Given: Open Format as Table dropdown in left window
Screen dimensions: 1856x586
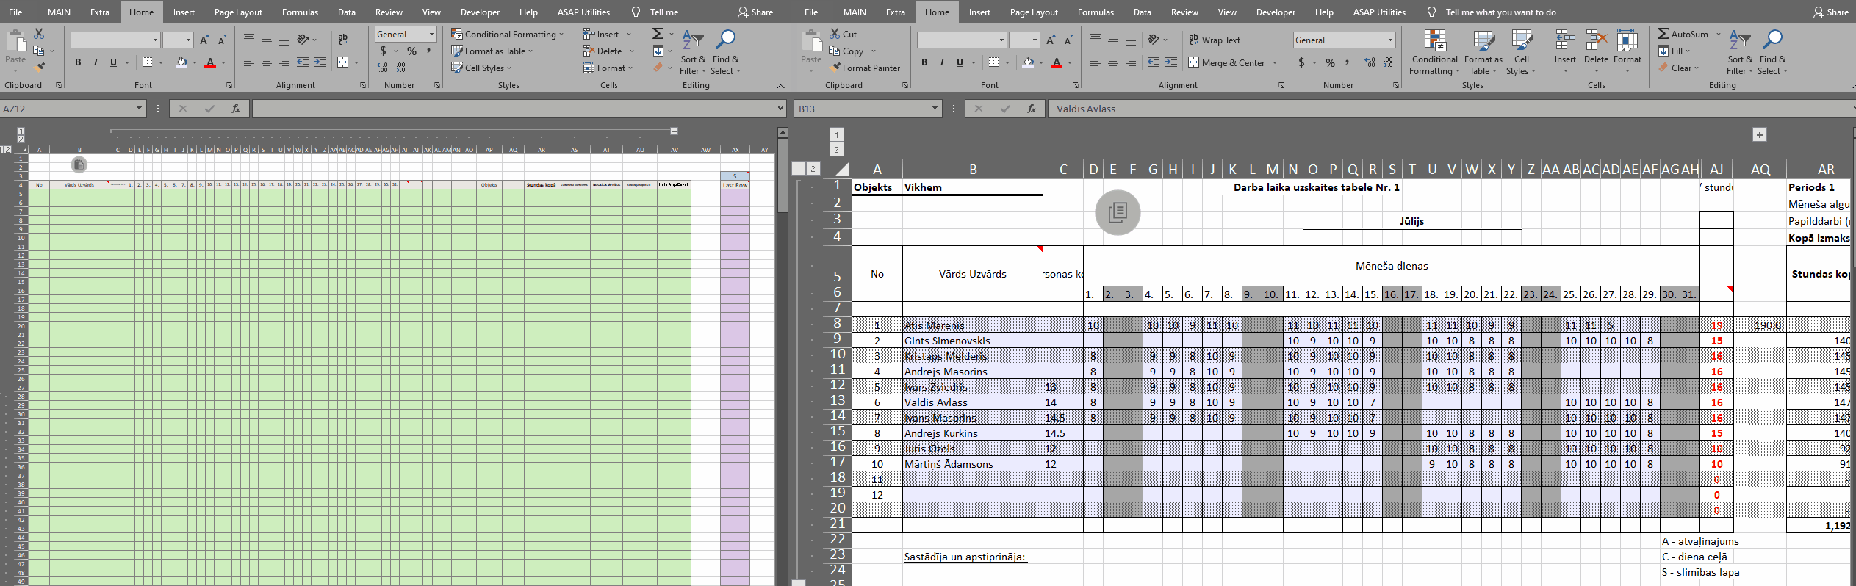Looking at the screenshot, I should coord(492,51).
